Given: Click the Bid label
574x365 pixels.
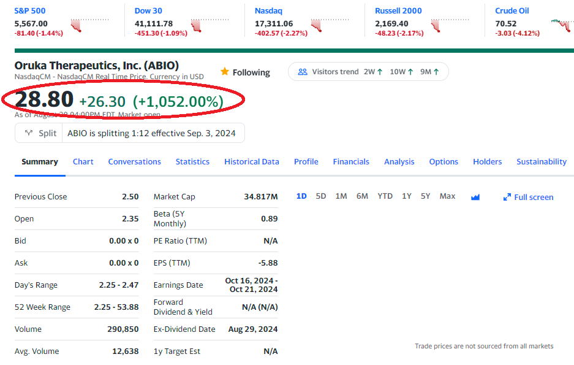Looking at the screenshot, I should pos(20,240).
